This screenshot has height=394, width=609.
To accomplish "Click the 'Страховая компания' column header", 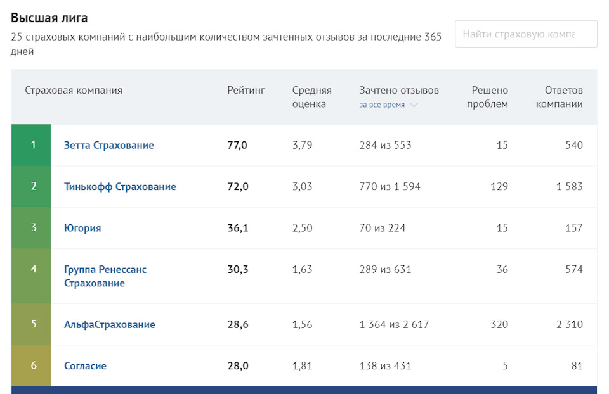I will pyautogui.click(x=74, y=91).
